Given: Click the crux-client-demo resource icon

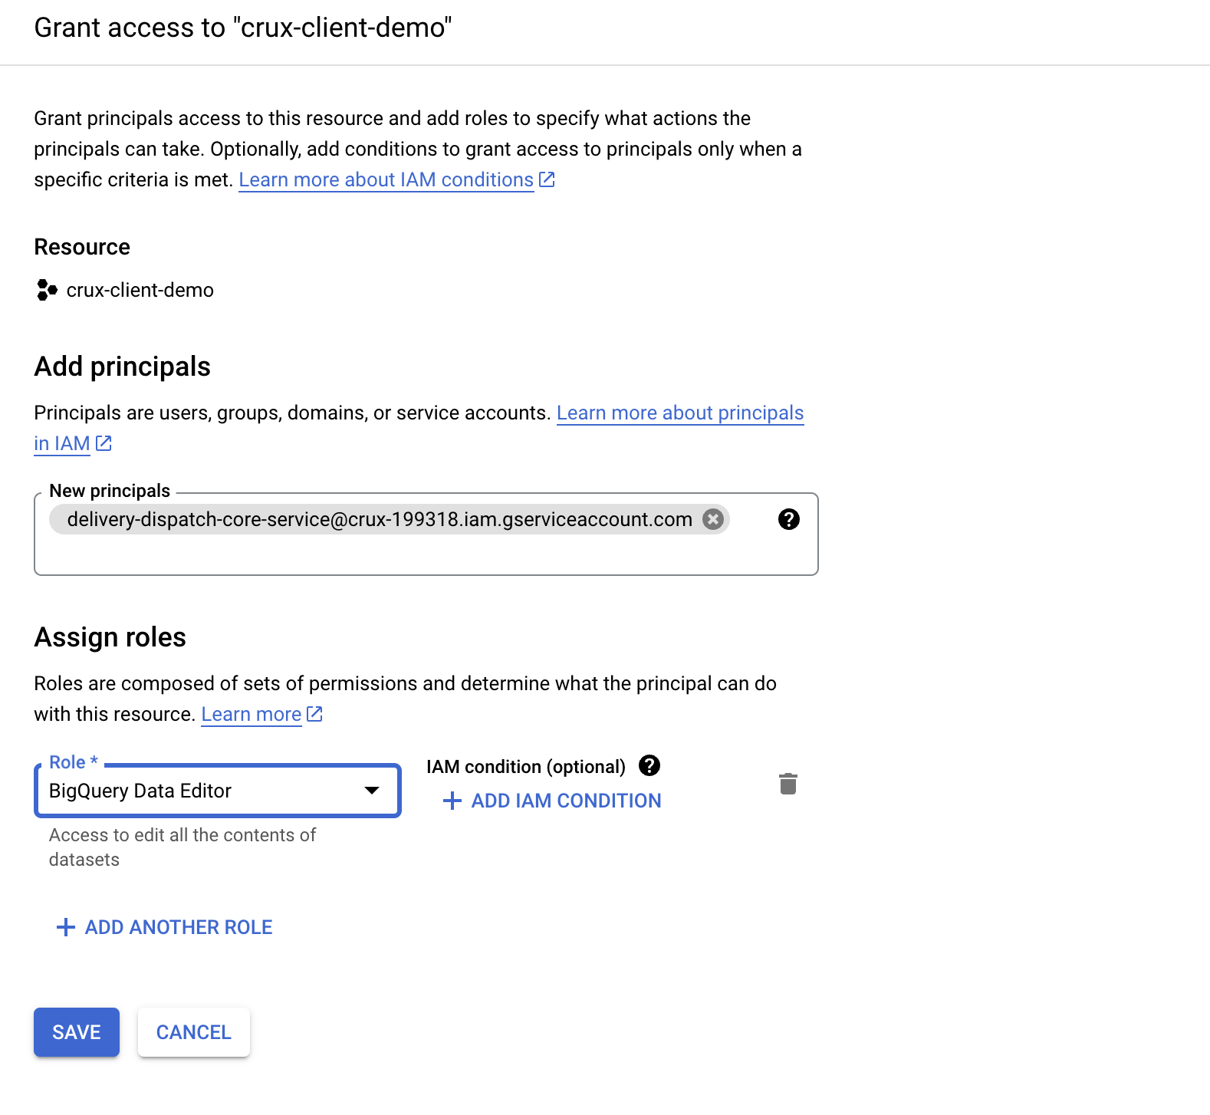Looking at the screenshot, I should tap(47, 290).
